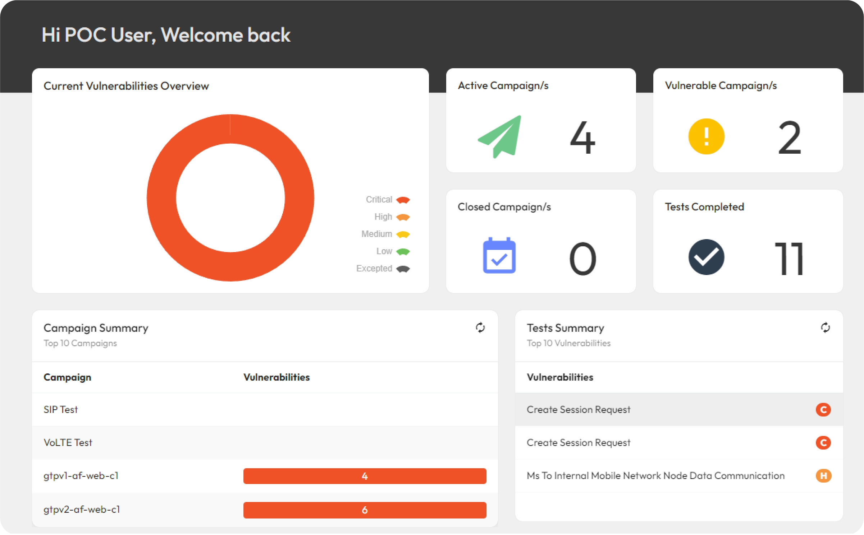Click the High severity H badge
The height and width of the screenshot is (535, 864).
pyautogui.click(x=823, y=475)
